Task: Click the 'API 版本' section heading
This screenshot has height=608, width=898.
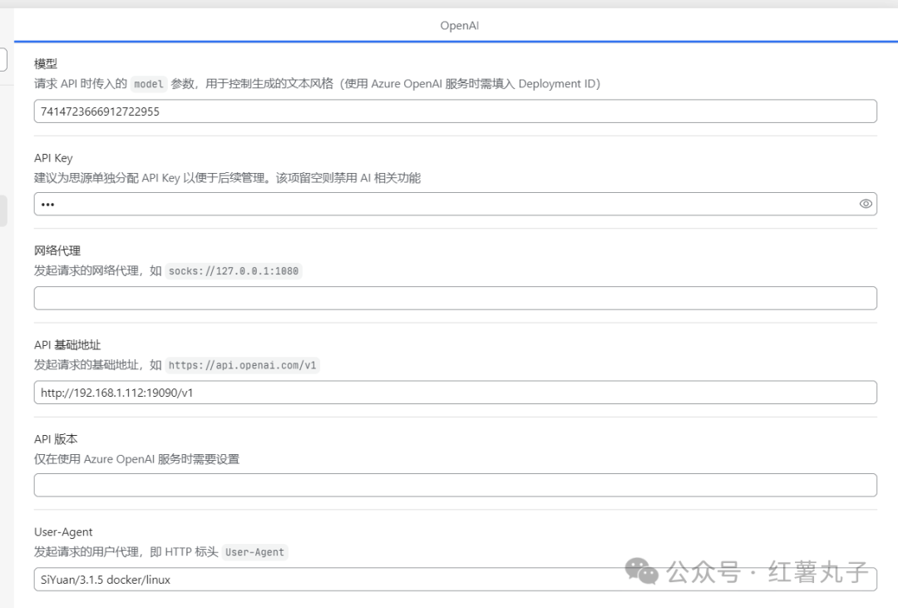Action: tap(56, 439)
